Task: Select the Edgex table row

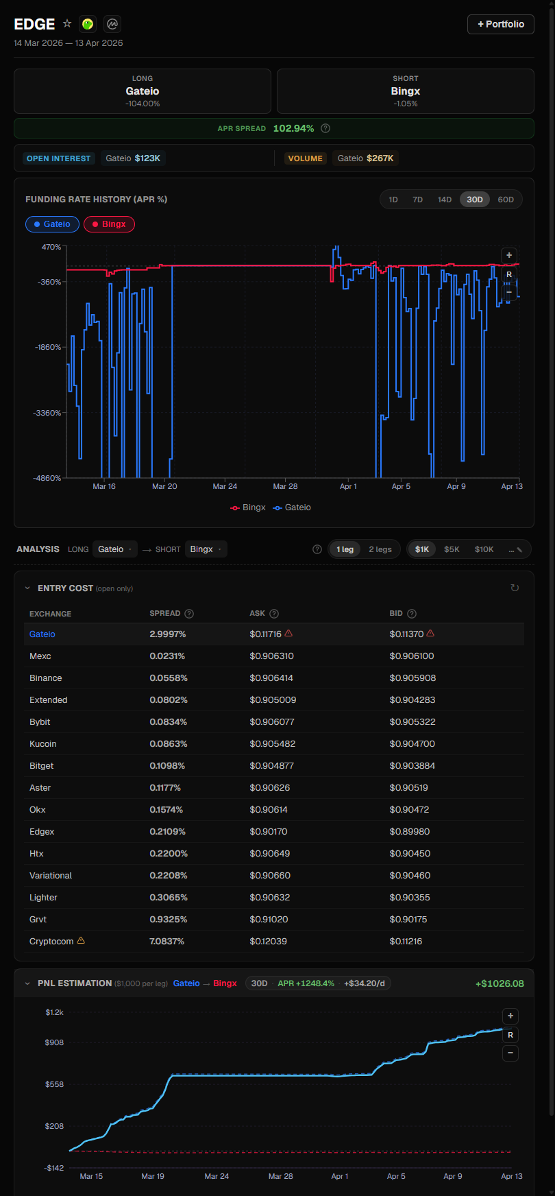Action: (274, 832)
